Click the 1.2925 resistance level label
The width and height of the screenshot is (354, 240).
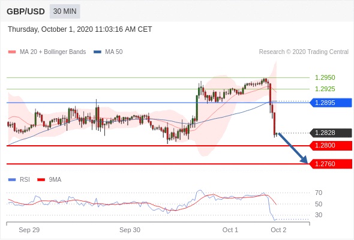325,89
